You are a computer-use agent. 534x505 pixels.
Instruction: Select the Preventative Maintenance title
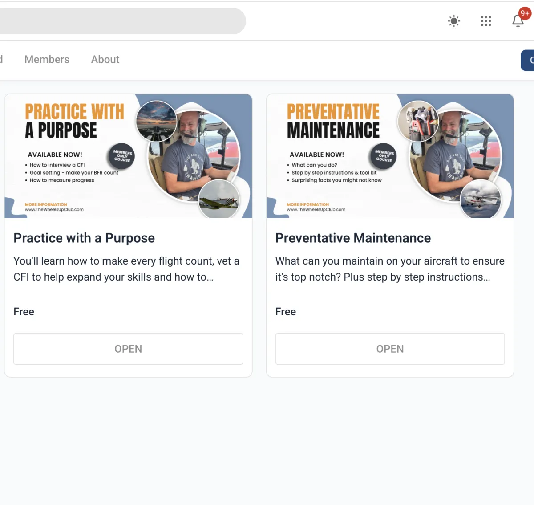pos(353,238)
